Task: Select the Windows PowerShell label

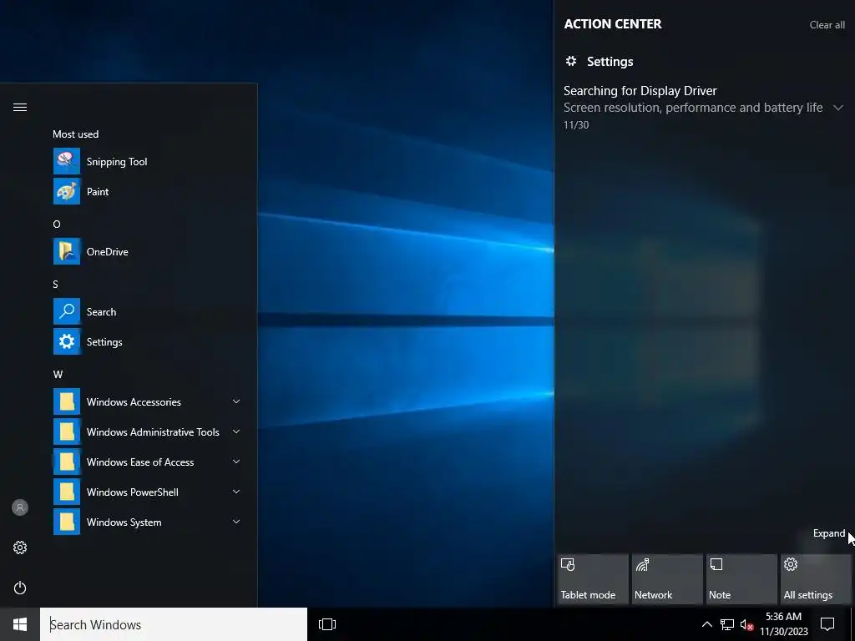Action: [x=133, y=492]
